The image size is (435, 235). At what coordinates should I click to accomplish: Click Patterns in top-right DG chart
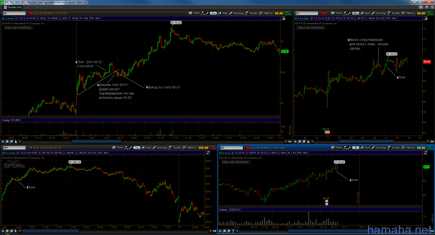point(408,13)
